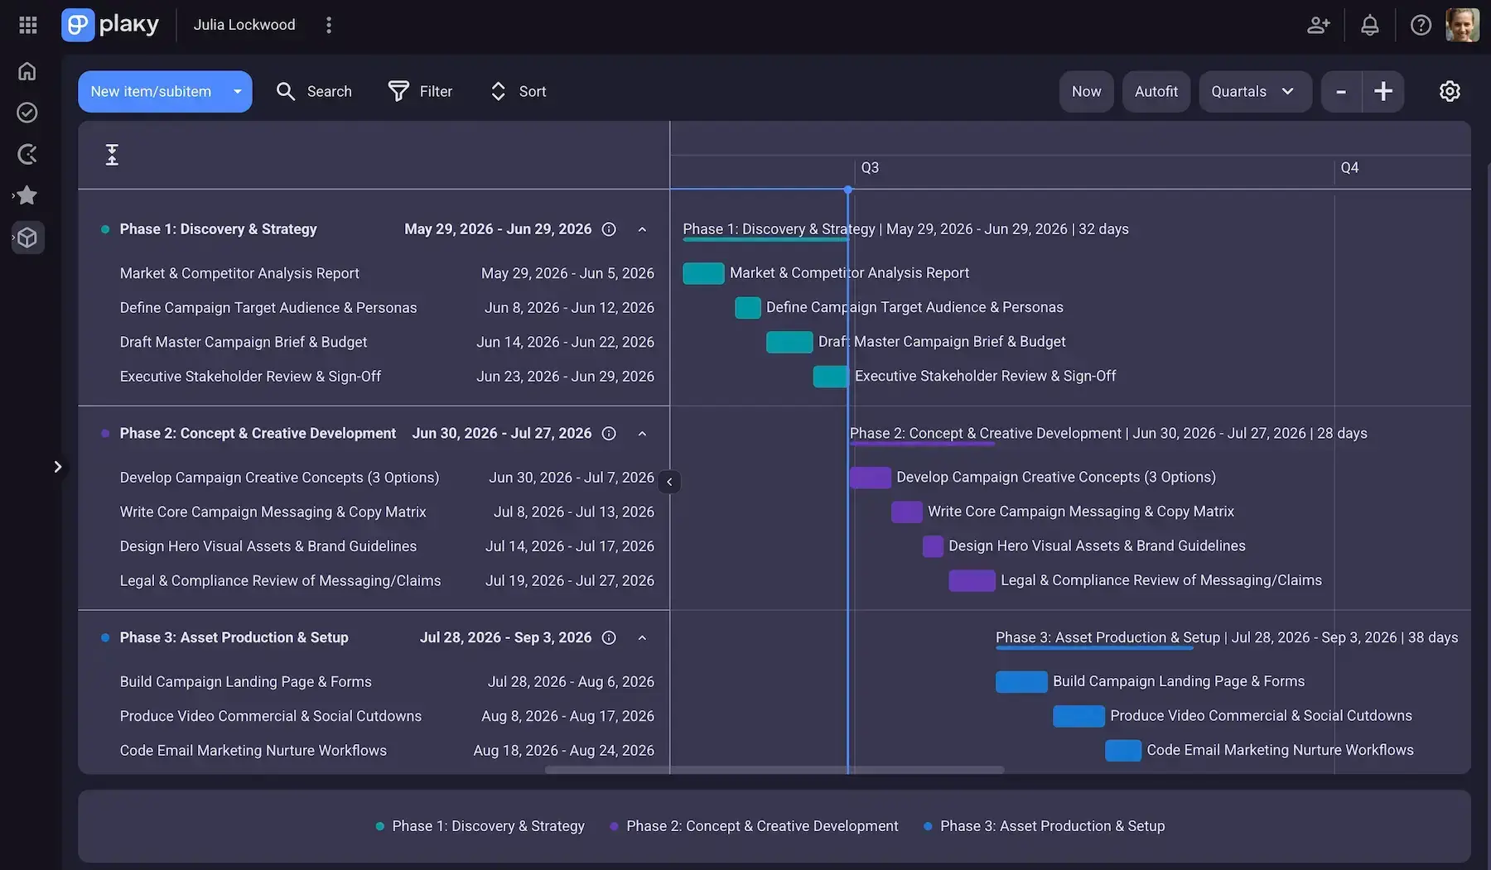This screenshot has width=1491, height=870.
Task: Select Executive Stakeholder Review & Sign-Off row
Action: click(x=374, y=377)
